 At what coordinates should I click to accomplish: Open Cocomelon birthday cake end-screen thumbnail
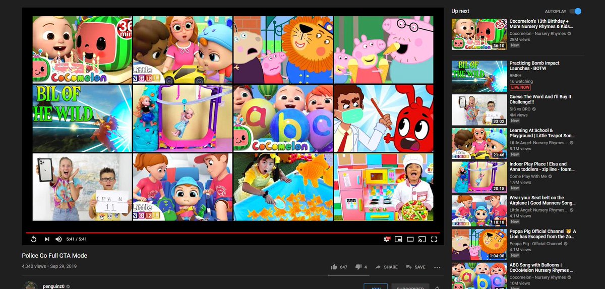point(81,49)
